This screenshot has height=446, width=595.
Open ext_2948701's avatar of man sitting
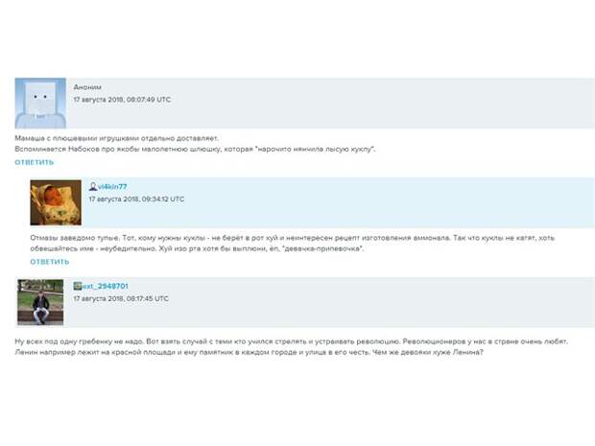(40, 302)
